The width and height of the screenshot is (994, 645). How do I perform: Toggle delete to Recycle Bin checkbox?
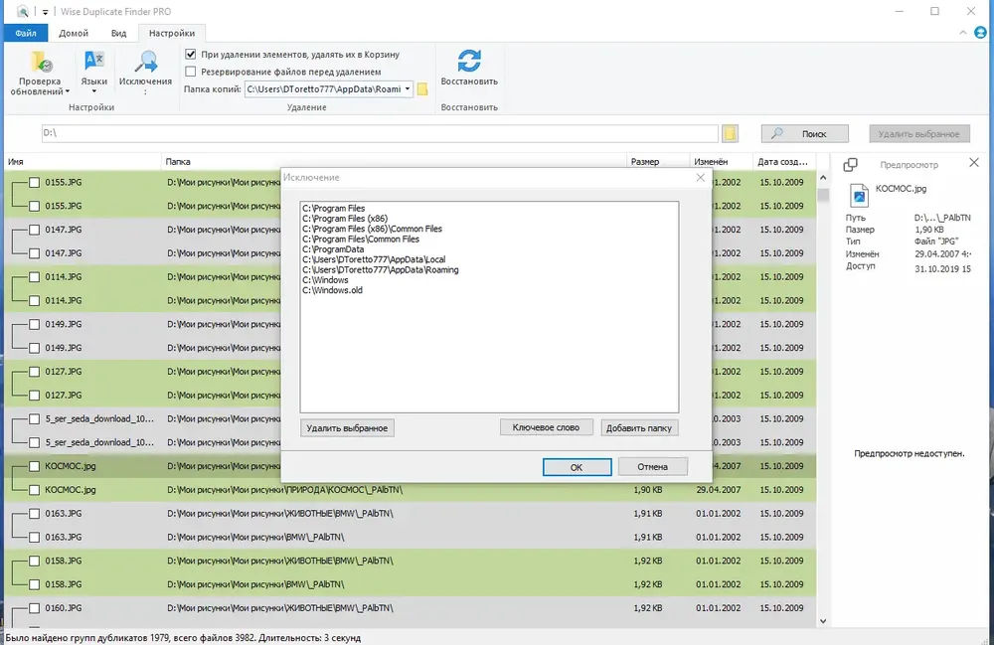(190, 55)
